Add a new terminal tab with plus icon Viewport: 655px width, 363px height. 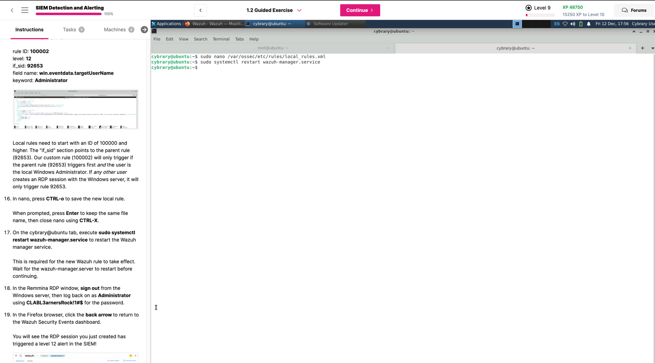point(642,48)
